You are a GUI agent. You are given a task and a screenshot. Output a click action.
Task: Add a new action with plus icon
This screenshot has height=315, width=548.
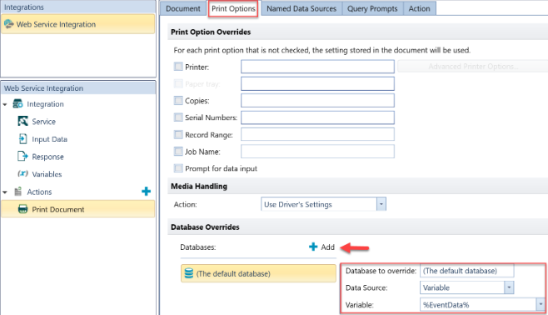[x=146, y=191]
